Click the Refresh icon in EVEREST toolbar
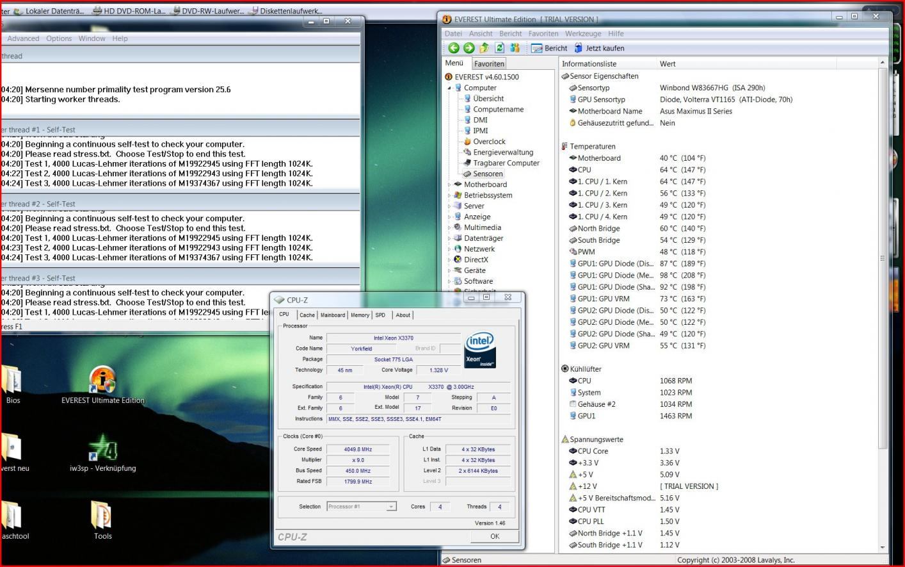Viewport: 905px width, 567px height. tap(499, 48)
